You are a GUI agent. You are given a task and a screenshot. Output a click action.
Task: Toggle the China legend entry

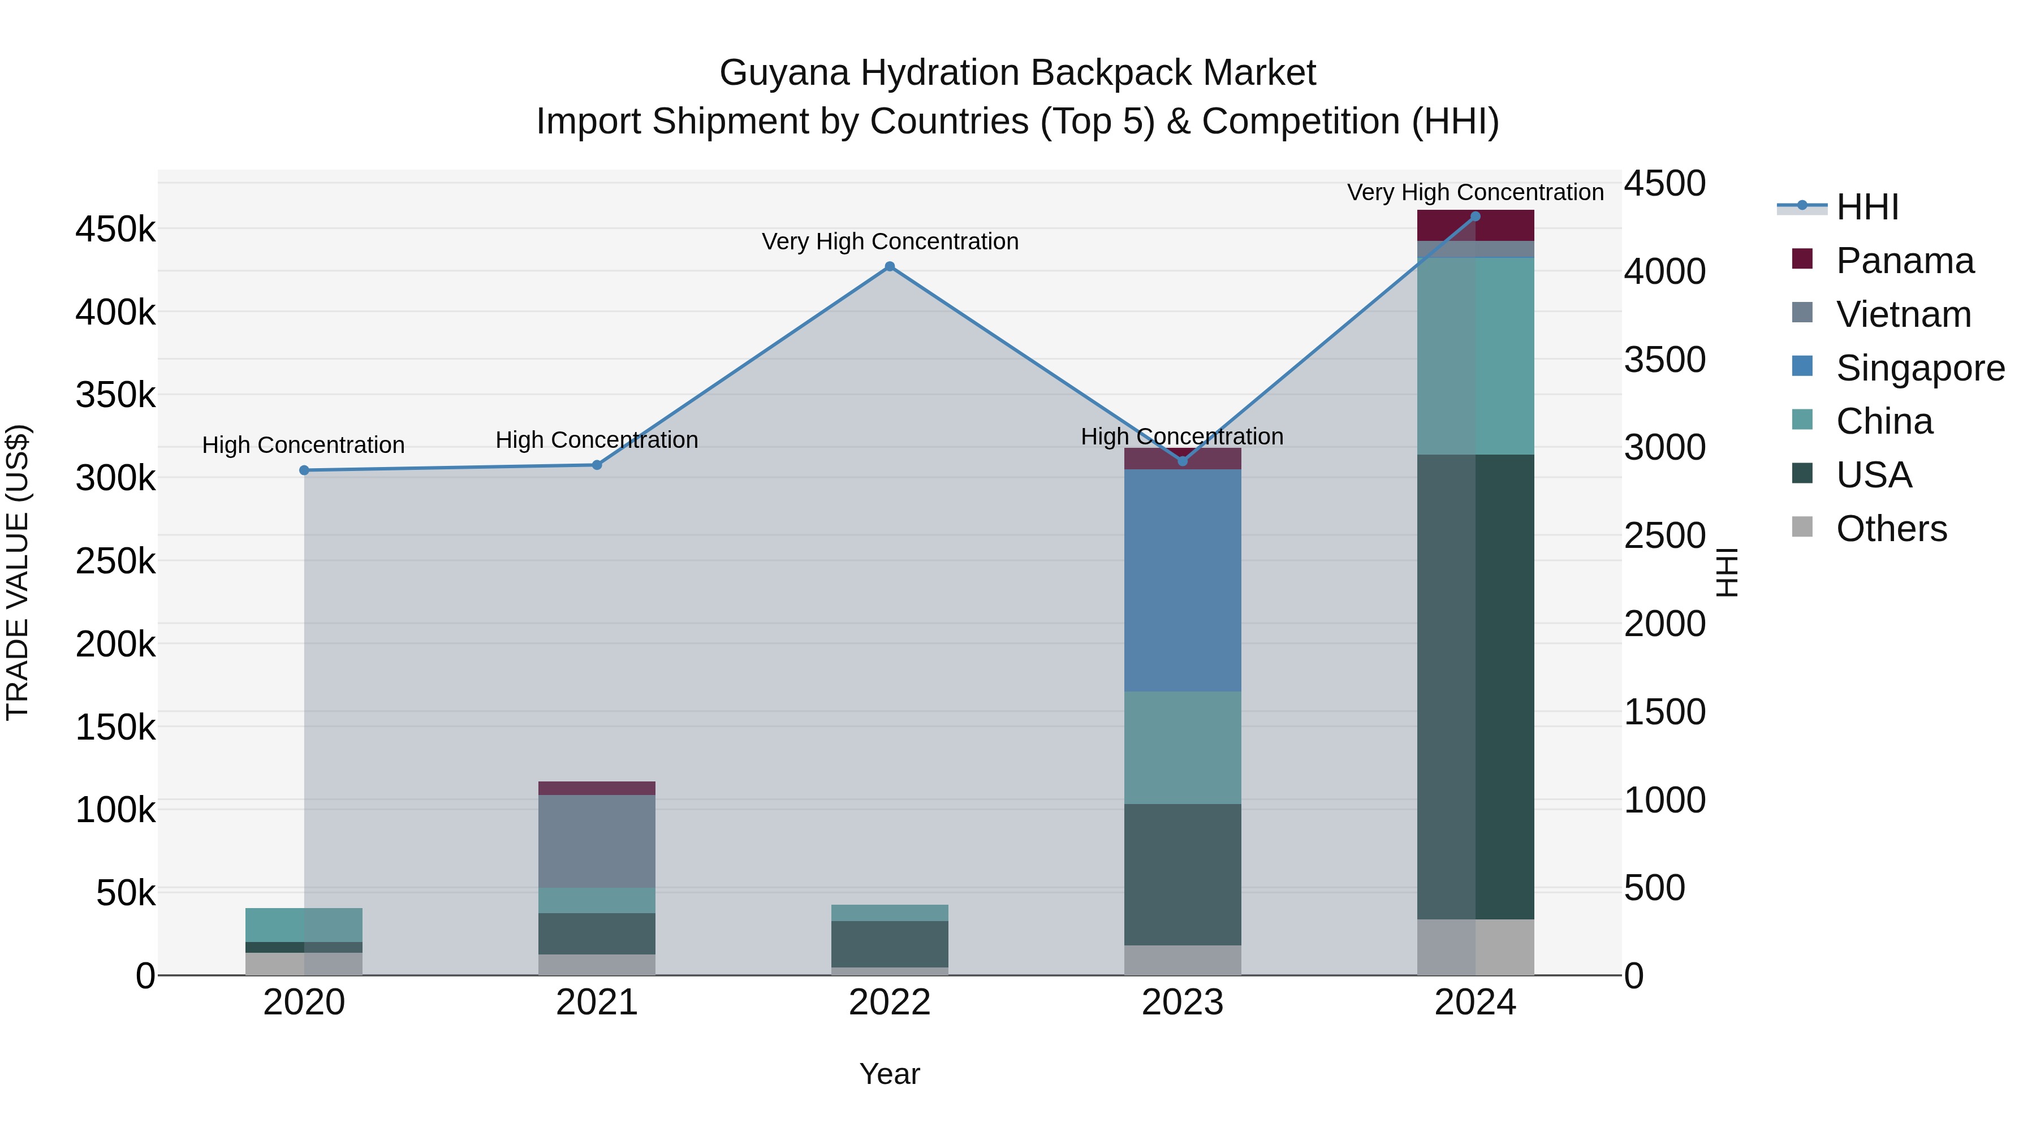tap(1862, 421)
